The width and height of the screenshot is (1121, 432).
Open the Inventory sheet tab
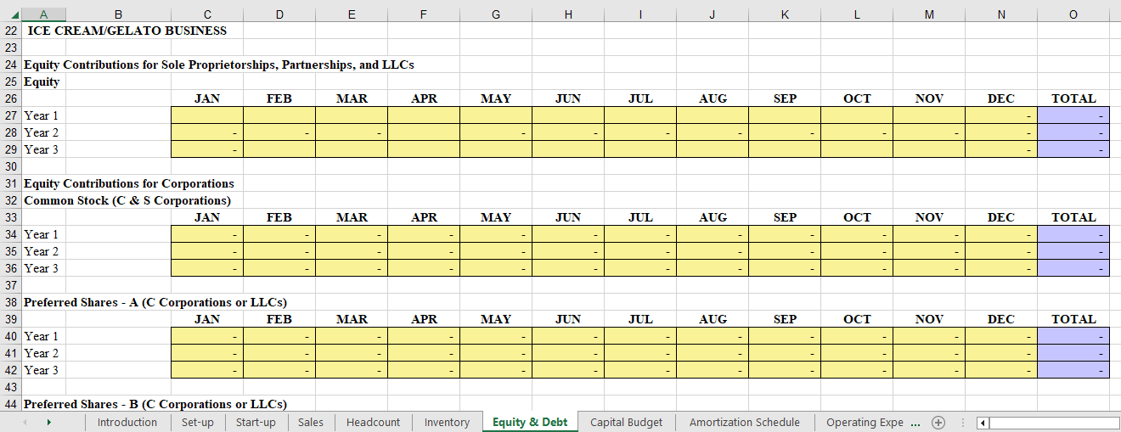(x=447, y=423)
